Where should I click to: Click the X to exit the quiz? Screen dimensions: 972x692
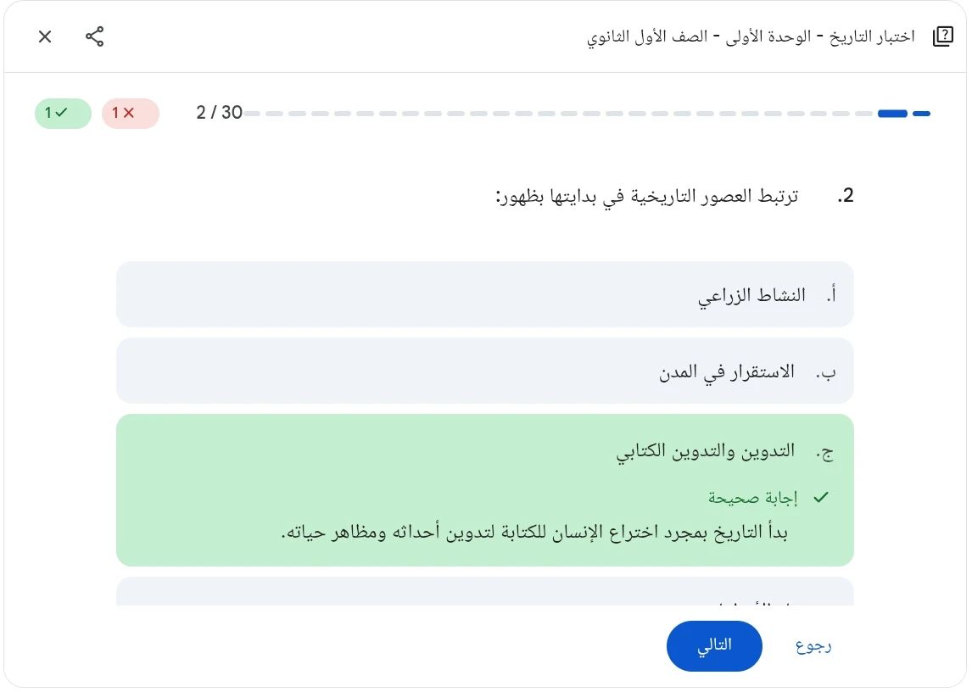click(44, 36)
